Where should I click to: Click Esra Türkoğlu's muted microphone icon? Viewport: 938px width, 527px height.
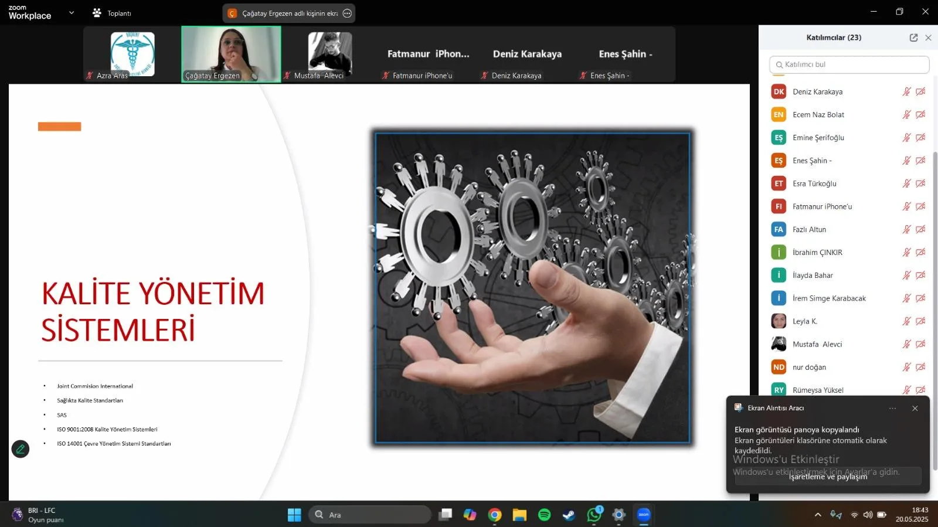pyautogui.click(x=906, y=183)
